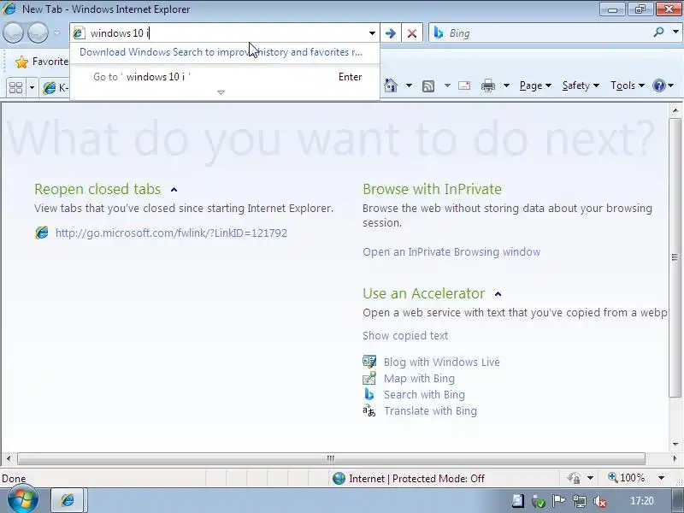This screenshot has width=684, height=513.
Task: Click the red Stop loading button
Action: point(412,33)
